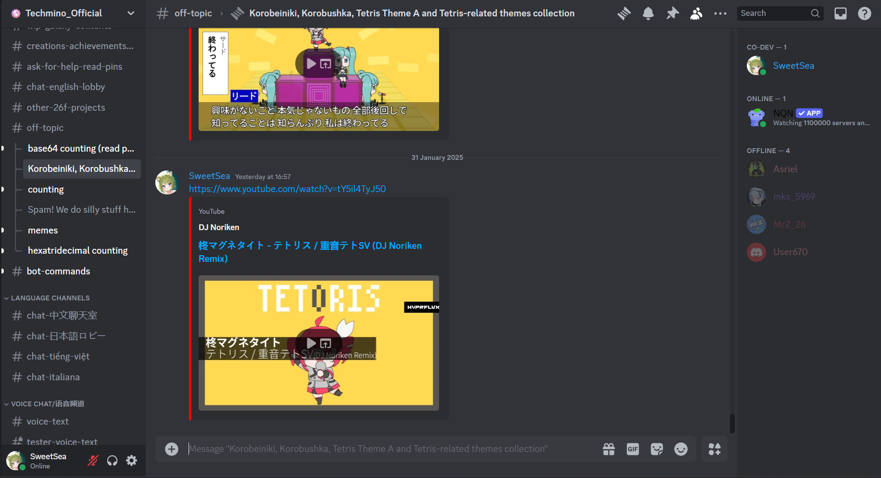Open the Apps launcher icon

pyautogui.click(x=715, y=449)
